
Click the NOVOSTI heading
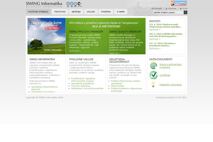pos(154,21)
